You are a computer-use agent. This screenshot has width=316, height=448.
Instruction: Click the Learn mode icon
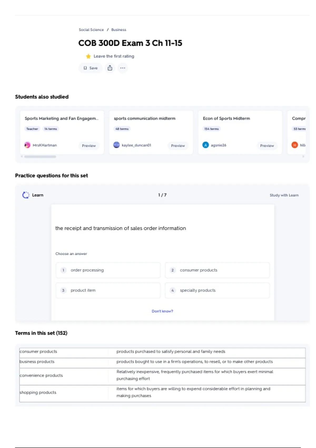pyautogui.click(x=26, y=195)
